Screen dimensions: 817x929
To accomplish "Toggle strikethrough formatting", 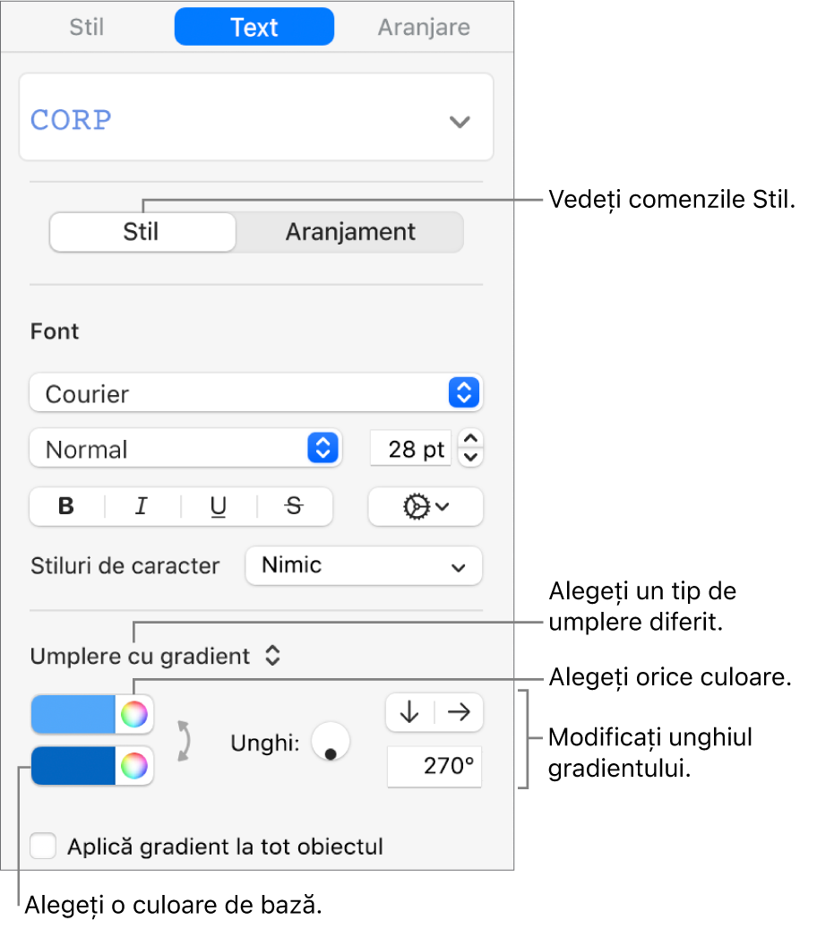I will click(294, 506).
